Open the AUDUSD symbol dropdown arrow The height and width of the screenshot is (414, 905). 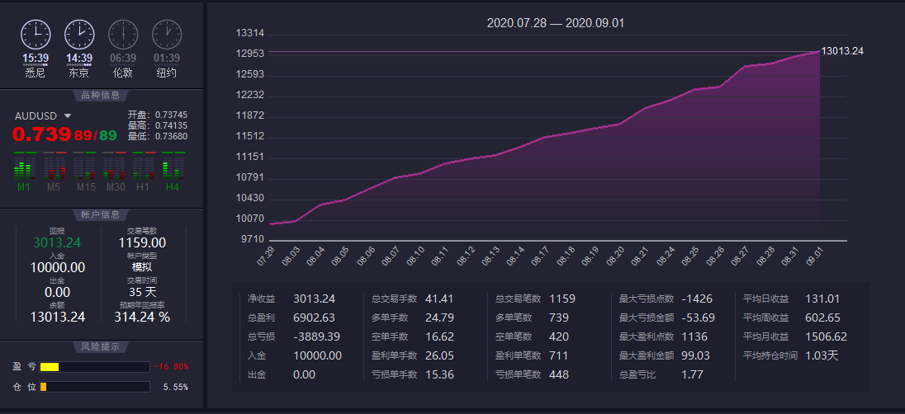coord(68,116)
